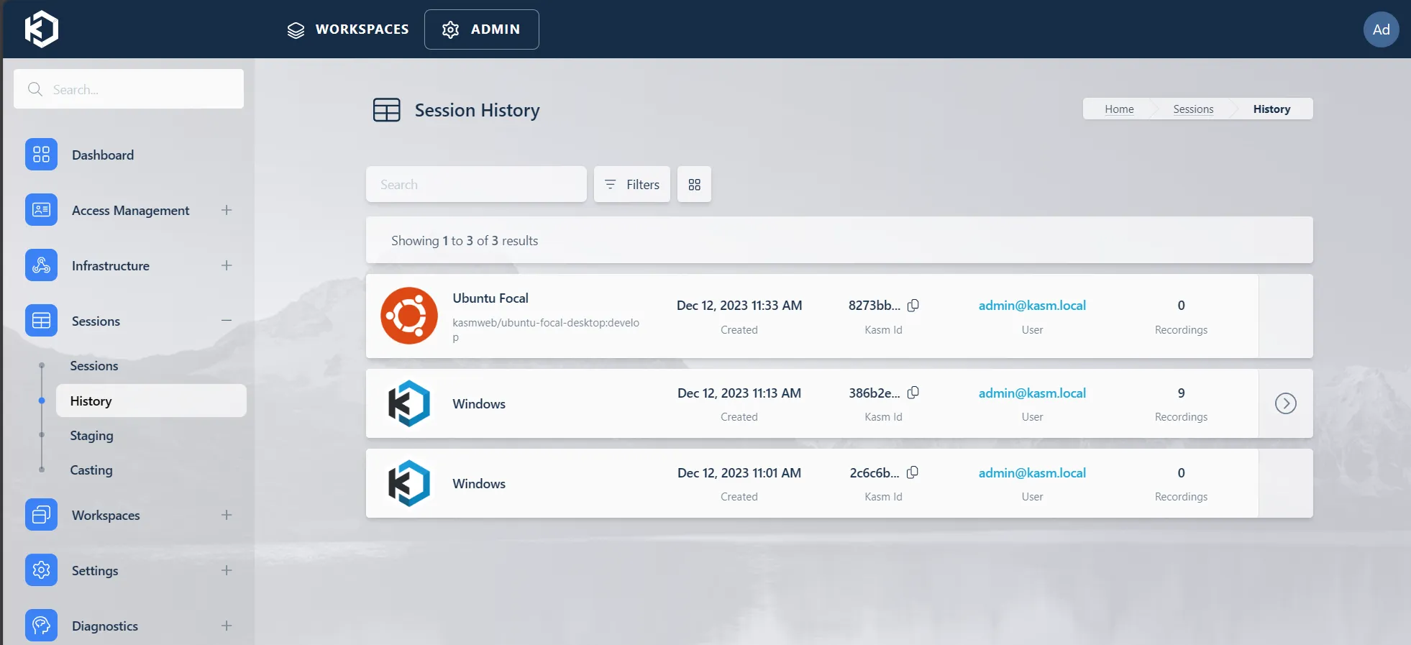Navigate to Home breadcrumb
Viewport: 1411px width, 645px height.
(1118, 109)
